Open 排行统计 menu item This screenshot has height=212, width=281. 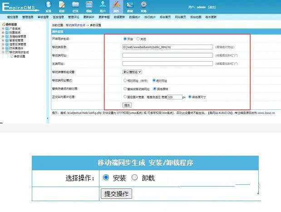(x=150, y=17)
